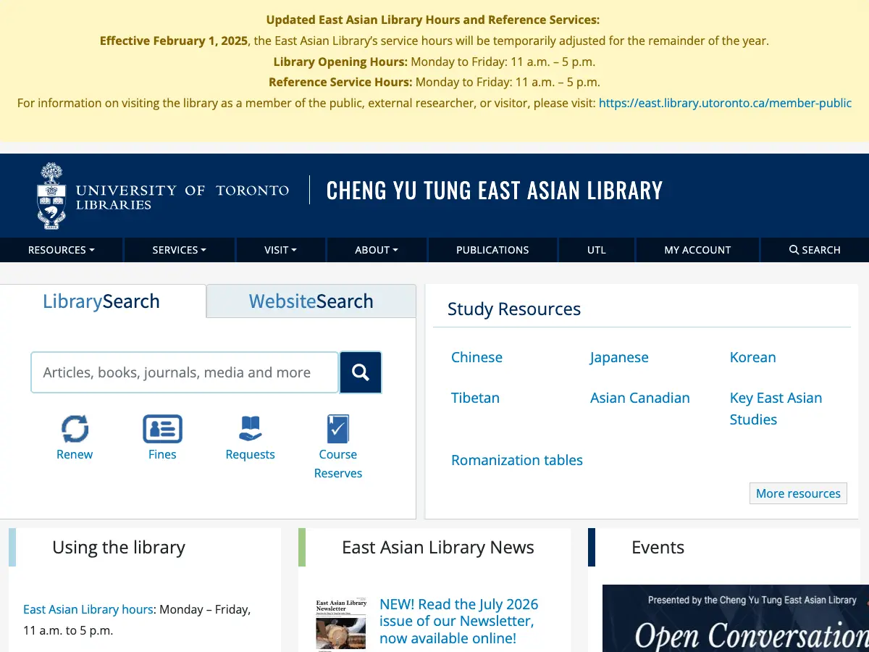Screen dimensions: 869x652
Task: Open the Tibetan study resources link
Action: coord(475,398)
